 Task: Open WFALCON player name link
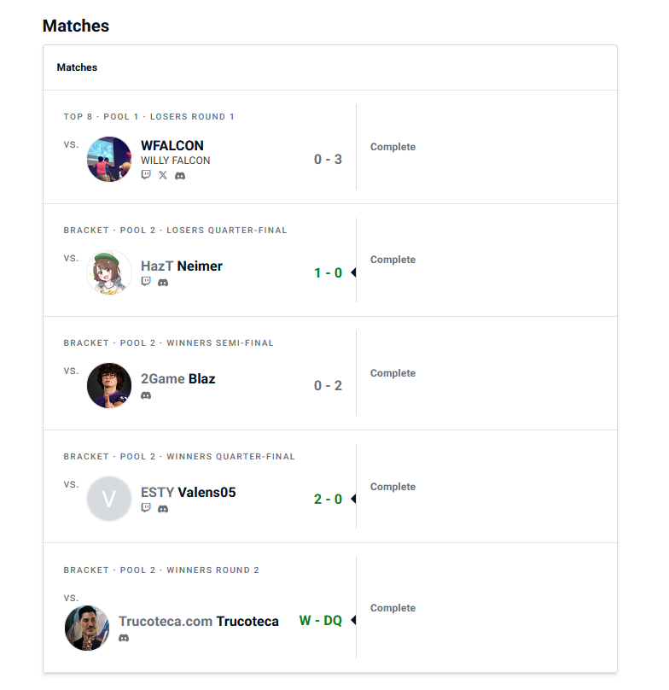point(172,146)
